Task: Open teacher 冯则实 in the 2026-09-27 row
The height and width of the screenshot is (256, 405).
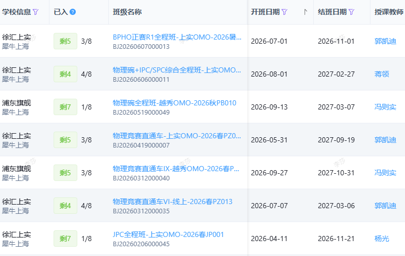Action: (385, 173)
